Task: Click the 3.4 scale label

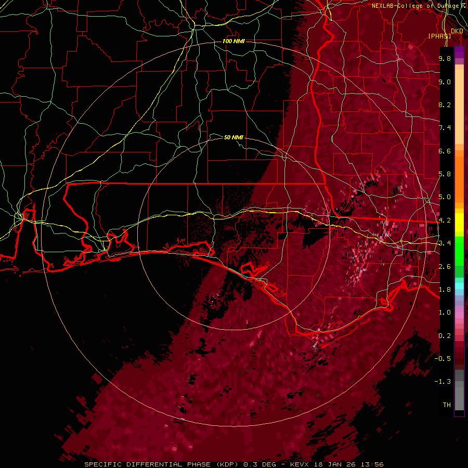Action: coord(445,243)
